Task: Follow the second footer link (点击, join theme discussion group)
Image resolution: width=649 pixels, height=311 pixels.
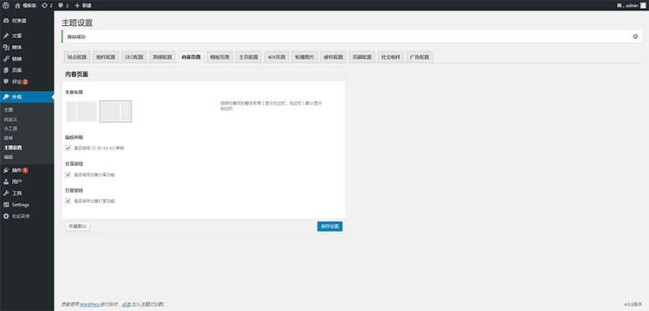Action: pyautogui.click(x=126, y=304)
